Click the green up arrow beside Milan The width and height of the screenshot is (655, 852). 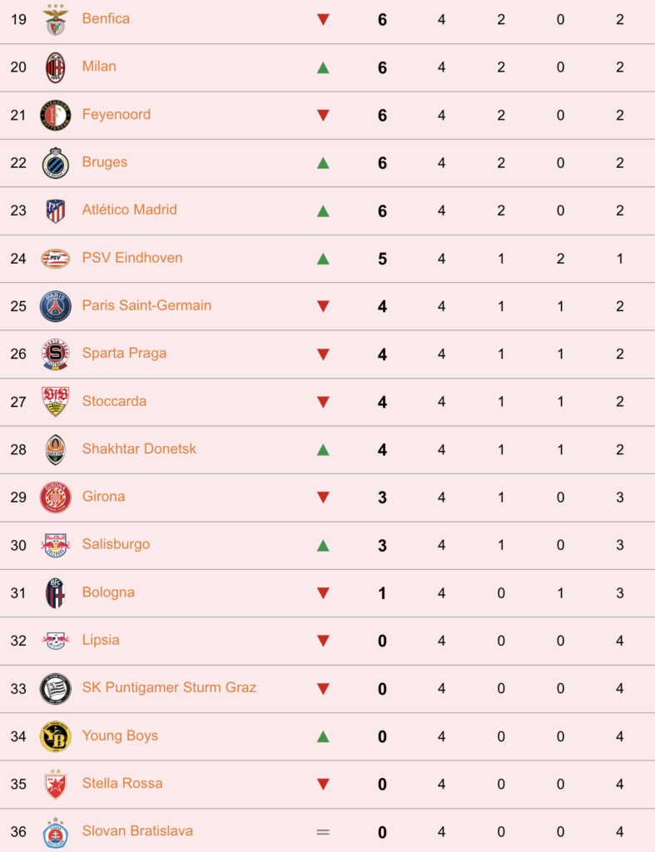point(323,68)
